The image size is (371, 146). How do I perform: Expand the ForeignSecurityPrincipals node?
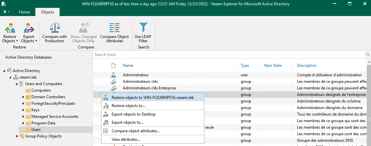coord(23,103)
